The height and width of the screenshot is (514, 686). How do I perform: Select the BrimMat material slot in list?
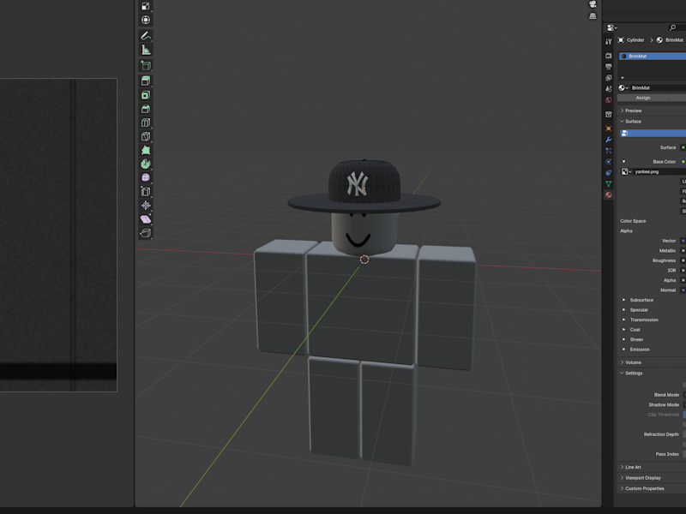653,56
